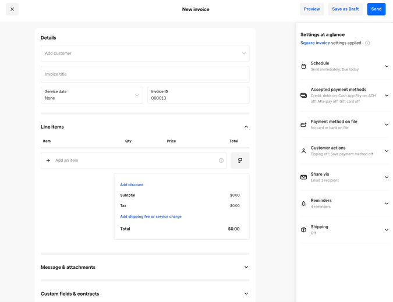The height and width of the screenshot is (302, 393).
Task: Click the Add discount link
Action: coord(132,185)
